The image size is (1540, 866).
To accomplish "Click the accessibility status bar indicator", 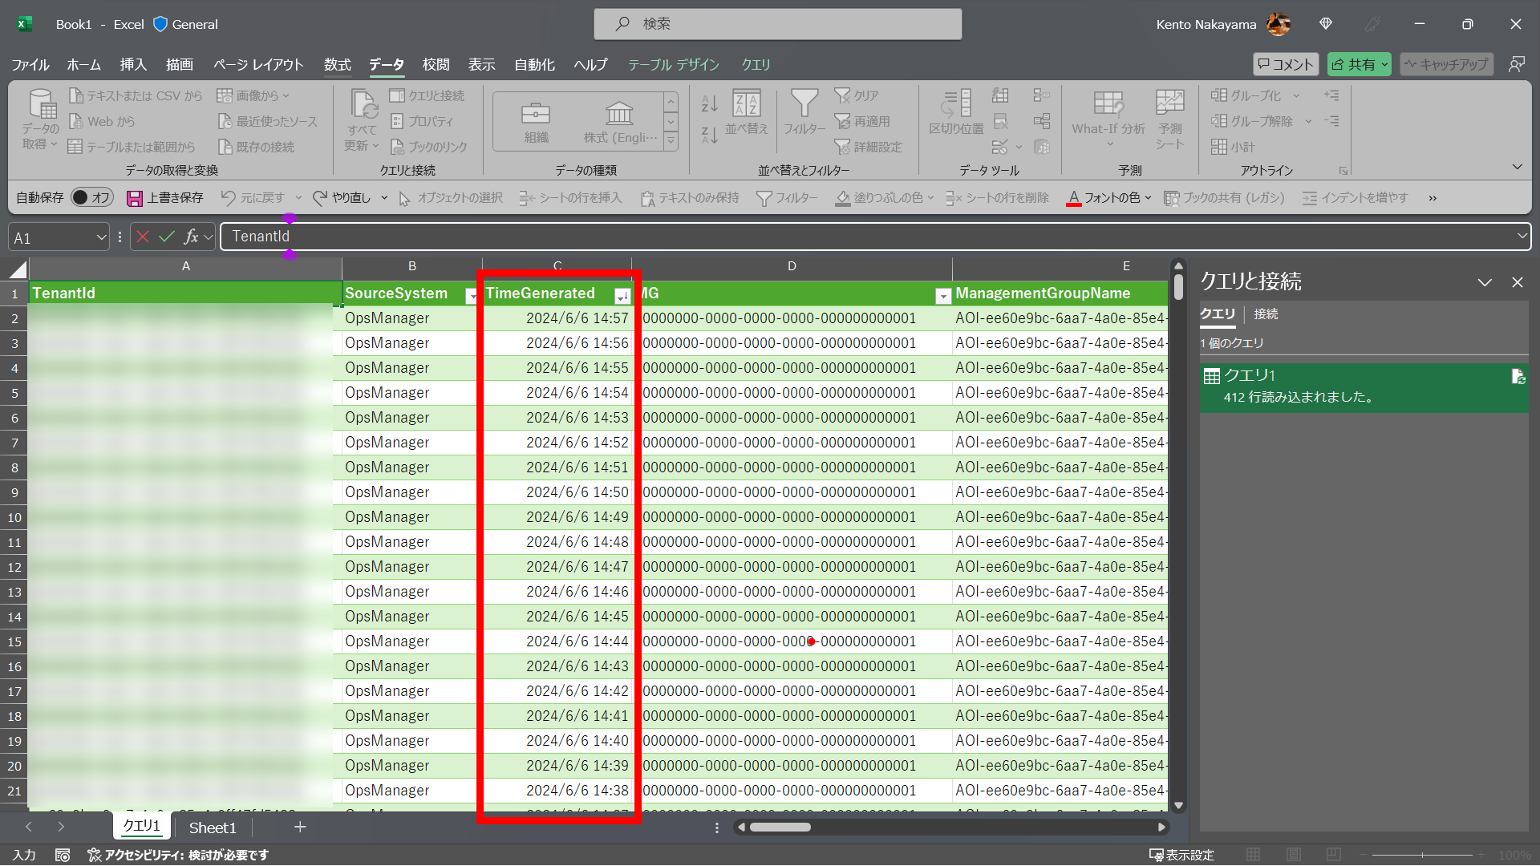I will click(178, 855).
